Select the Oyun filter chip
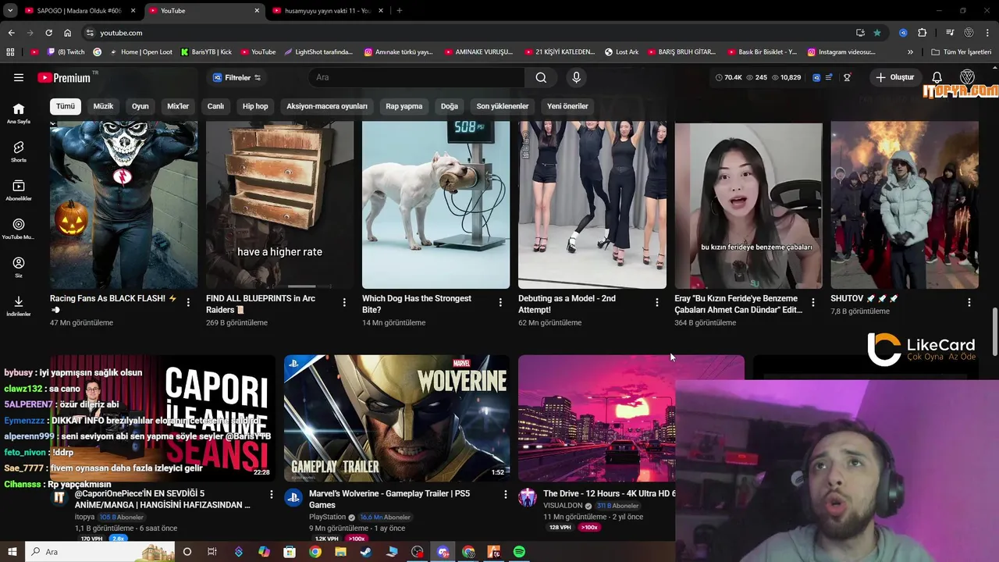999x562 pixels. click(x=140, y=106)
